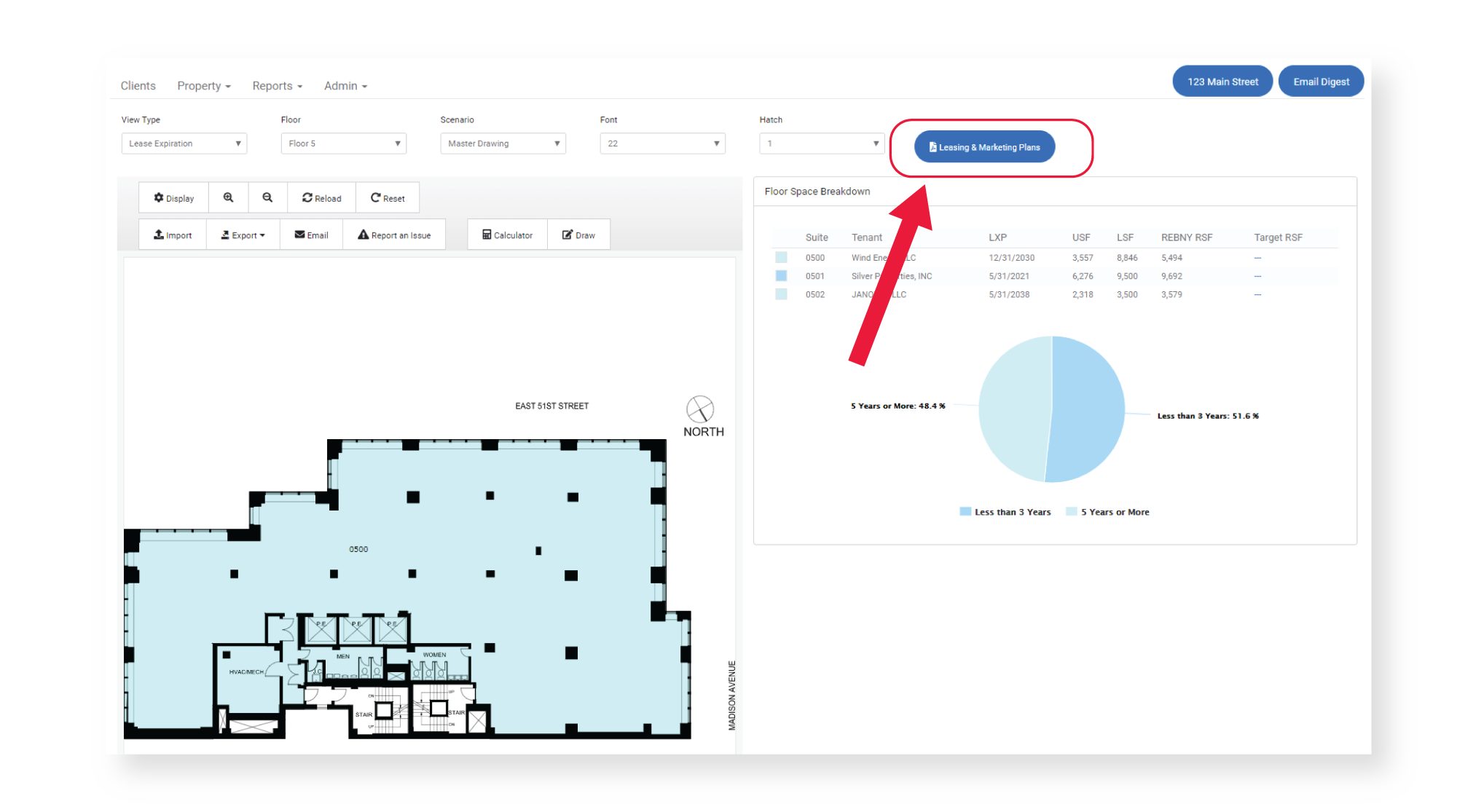Screen dimensions: 1457x812
Task: Click the Email Digest button
Action: coord(1321,82)
